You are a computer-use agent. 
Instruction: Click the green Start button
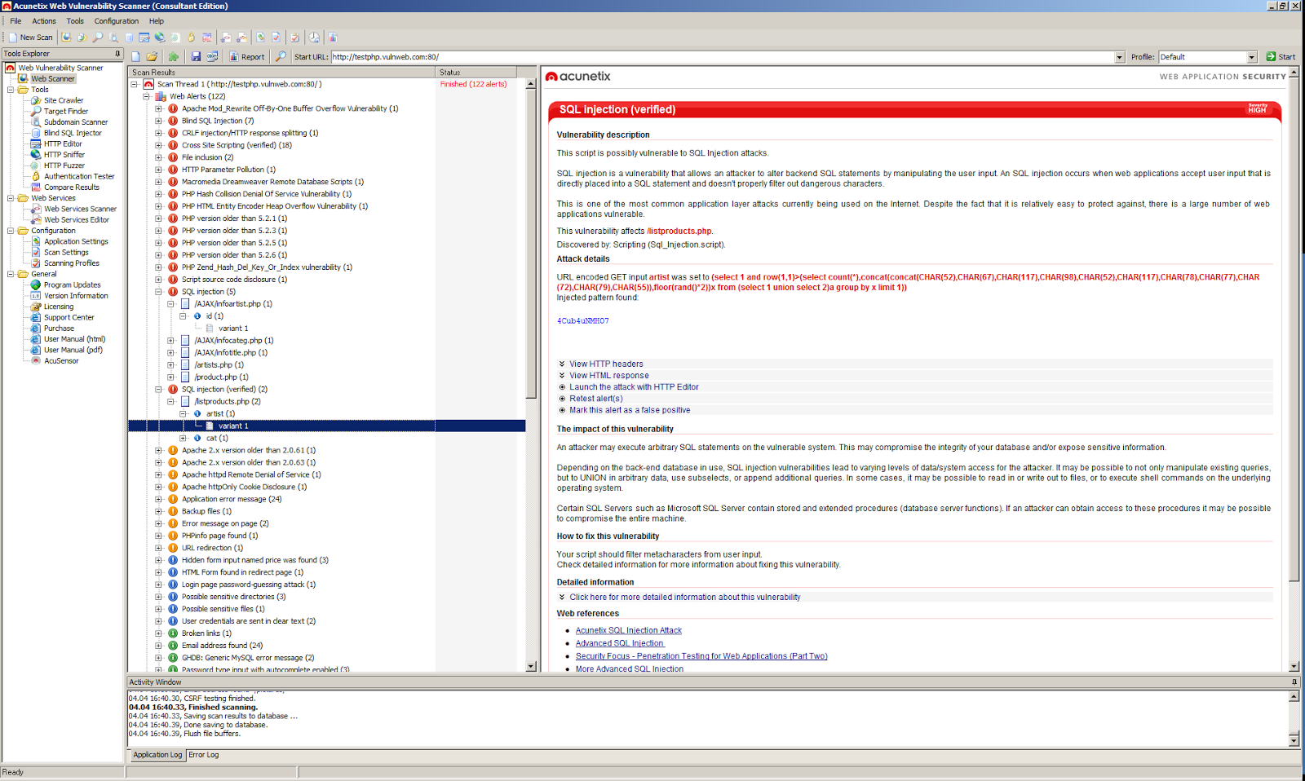point(1280,56)
